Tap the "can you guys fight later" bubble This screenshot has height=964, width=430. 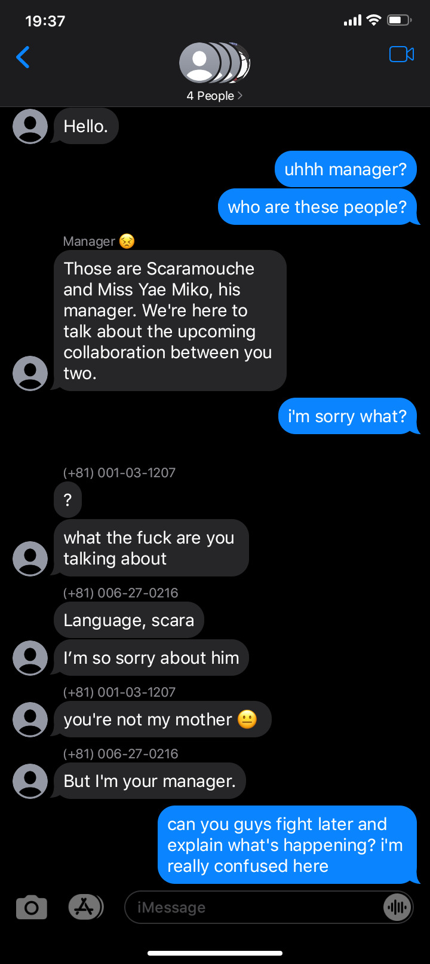288,845
